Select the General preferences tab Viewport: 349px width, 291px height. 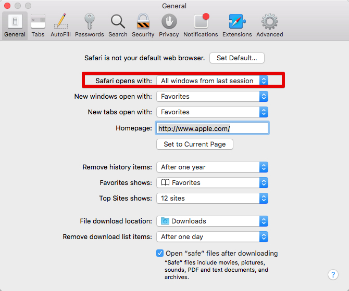(x=15, y=25)
